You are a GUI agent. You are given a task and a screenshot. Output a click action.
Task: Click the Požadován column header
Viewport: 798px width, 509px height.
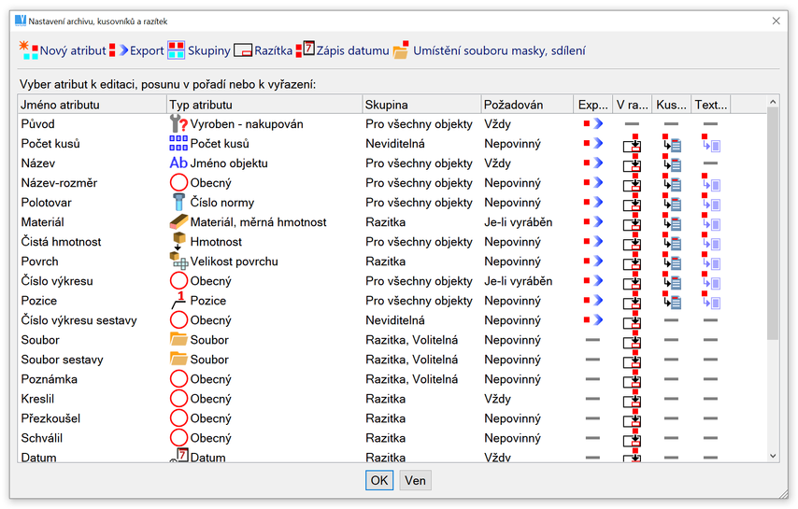(525, 105)
